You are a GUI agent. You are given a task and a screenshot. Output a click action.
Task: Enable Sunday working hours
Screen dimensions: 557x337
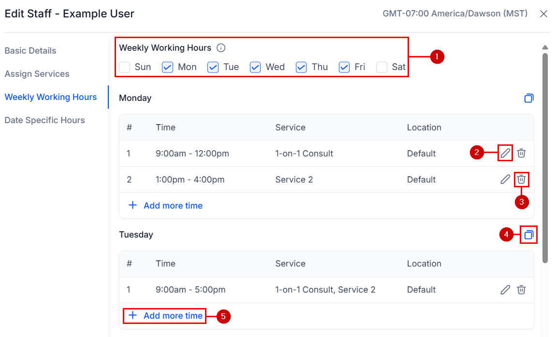click(x=124, y=67)
